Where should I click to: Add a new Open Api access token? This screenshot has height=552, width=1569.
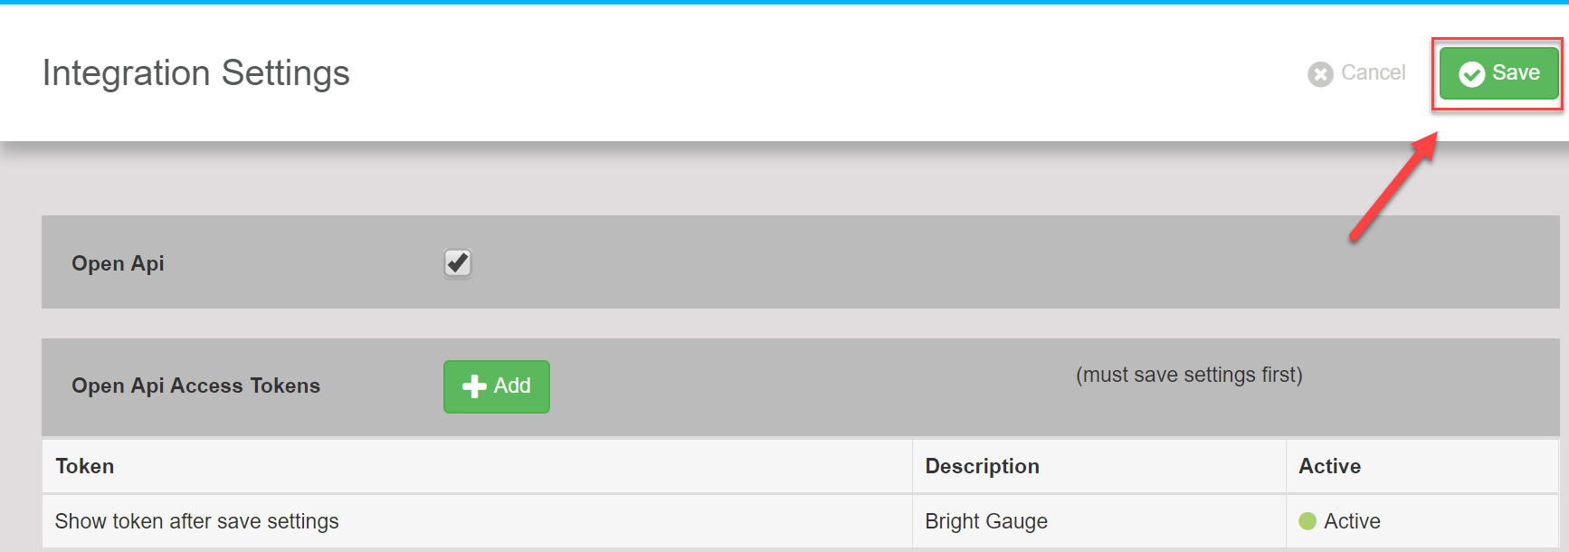pyautogui.click(x=497, y=386)
